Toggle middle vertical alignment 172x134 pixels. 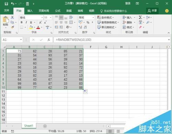coord(61,18)
